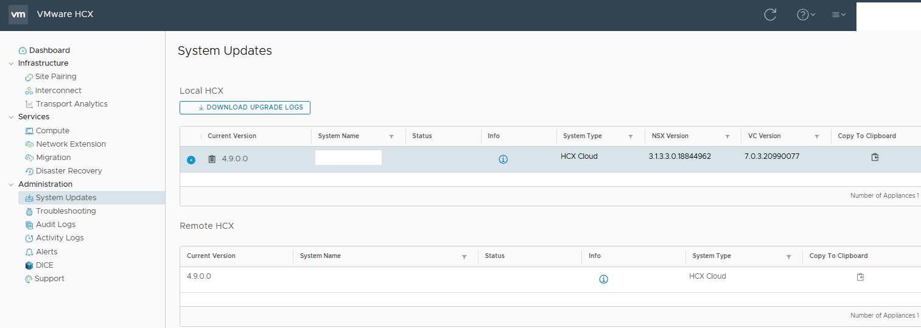Select the Local HCX 4.9.0.0 radio button
The height and width of the screenshot is (328, 921).
(x=191, y=159)
